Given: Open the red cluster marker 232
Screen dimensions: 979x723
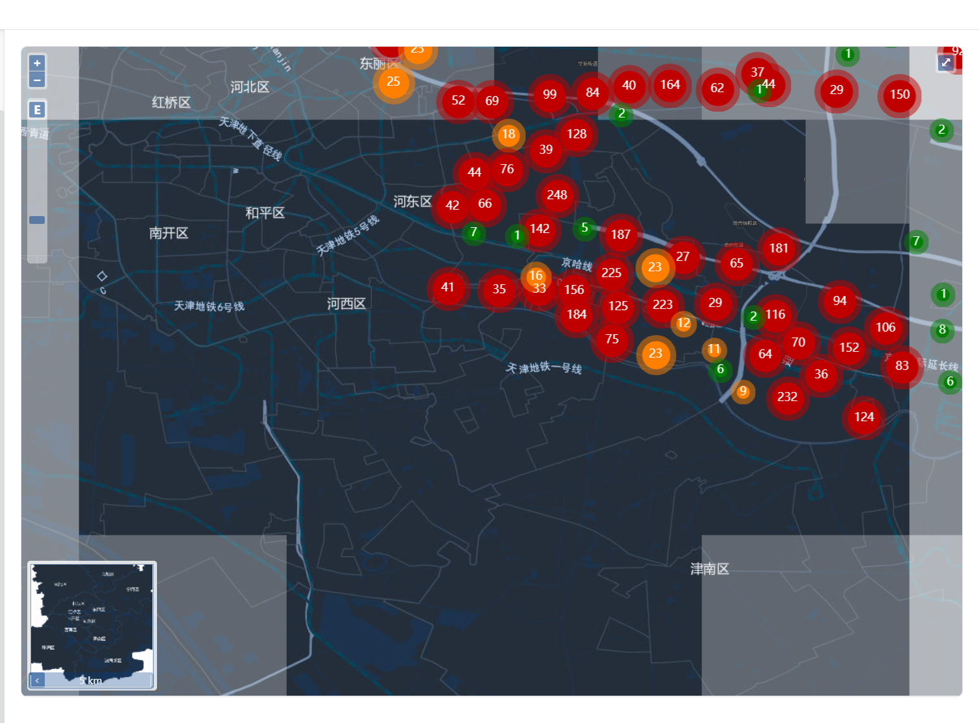Looking at the screenshot, I should (x=787, y=397).
